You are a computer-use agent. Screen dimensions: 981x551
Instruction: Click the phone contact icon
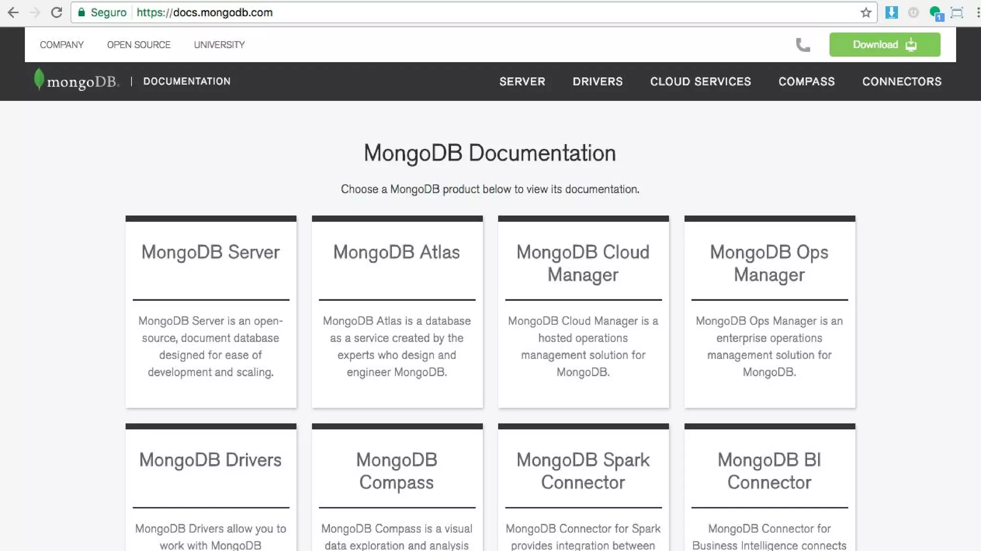[x=803, y=44]
